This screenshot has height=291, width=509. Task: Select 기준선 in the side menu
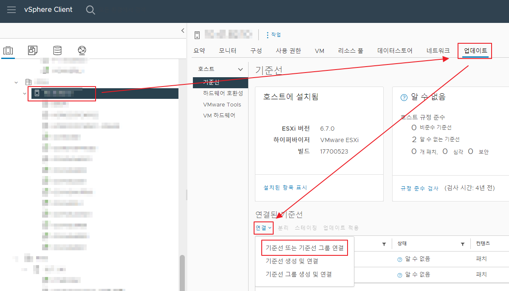[221, 82]
